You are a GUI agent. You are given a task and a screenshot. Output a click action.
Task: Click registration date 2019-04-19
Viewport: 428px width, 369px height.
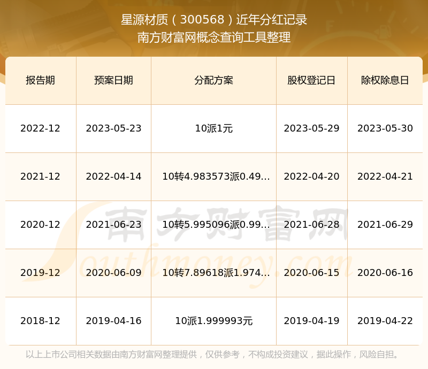[311, 321]
